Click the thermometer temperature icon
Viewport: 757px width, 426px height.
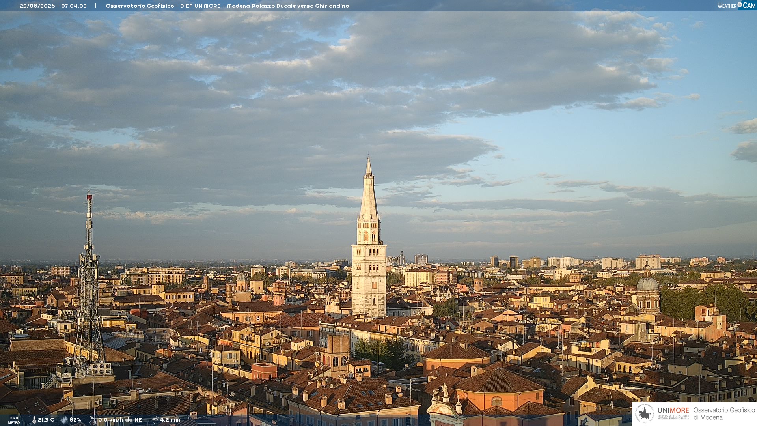(x=34, y=420)
